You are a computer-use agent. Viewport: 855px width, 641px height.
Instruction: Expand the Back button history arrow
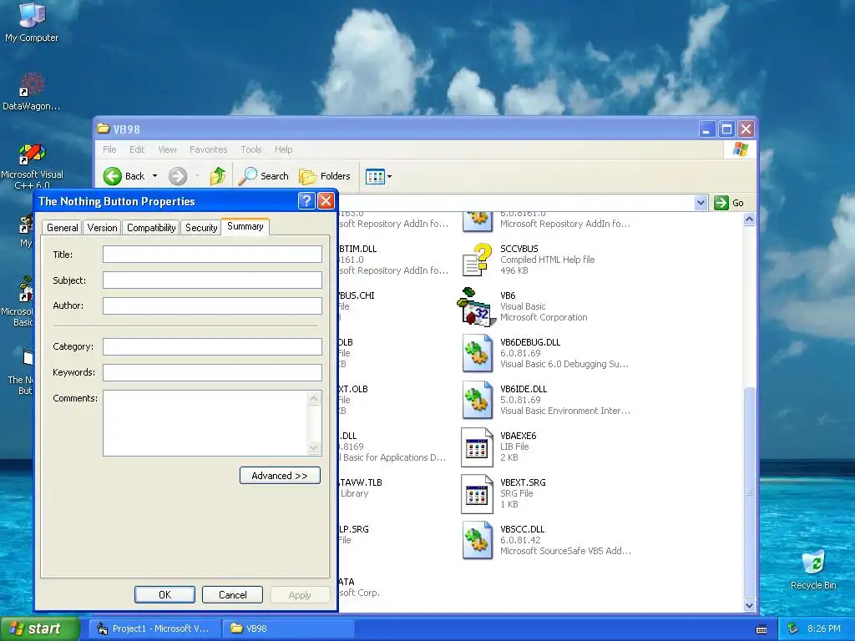154,176
